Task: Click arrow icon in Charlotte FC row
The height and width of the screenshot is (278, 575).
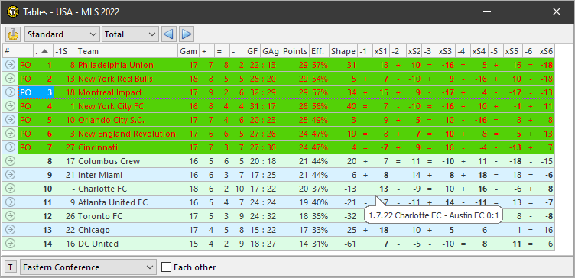Action: click(10, 189)
